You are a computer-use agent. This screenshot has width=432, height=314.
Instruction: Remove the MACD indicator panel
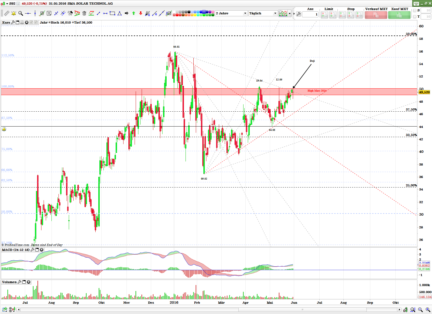41,250
